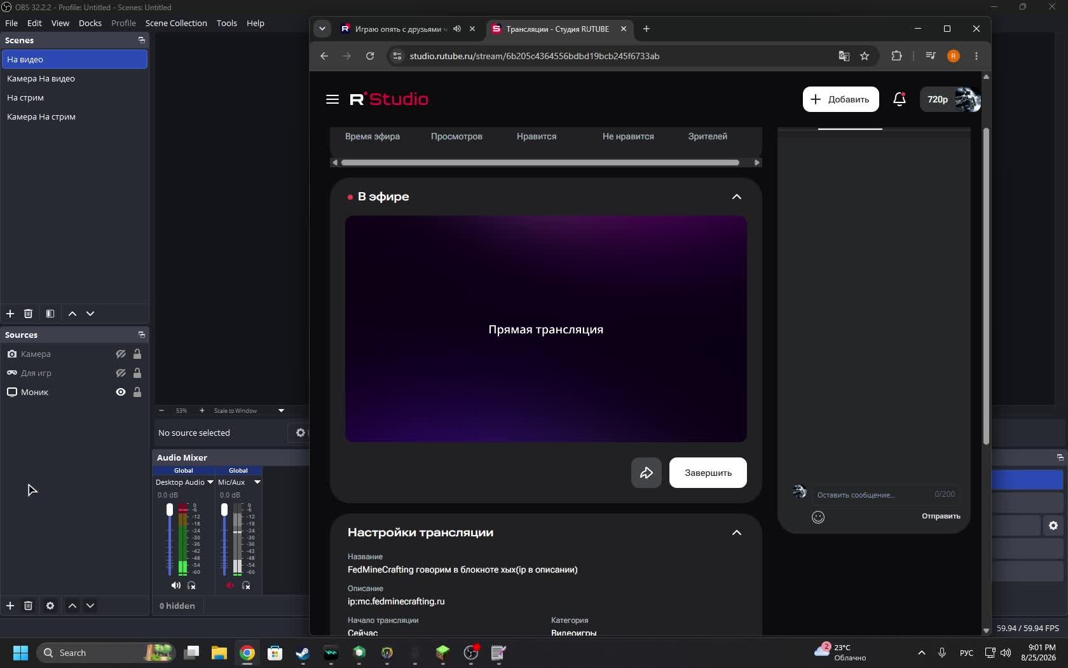Click the Завершить button to end stream
This screenshot has width=1068, height=668.
point(708,473)
